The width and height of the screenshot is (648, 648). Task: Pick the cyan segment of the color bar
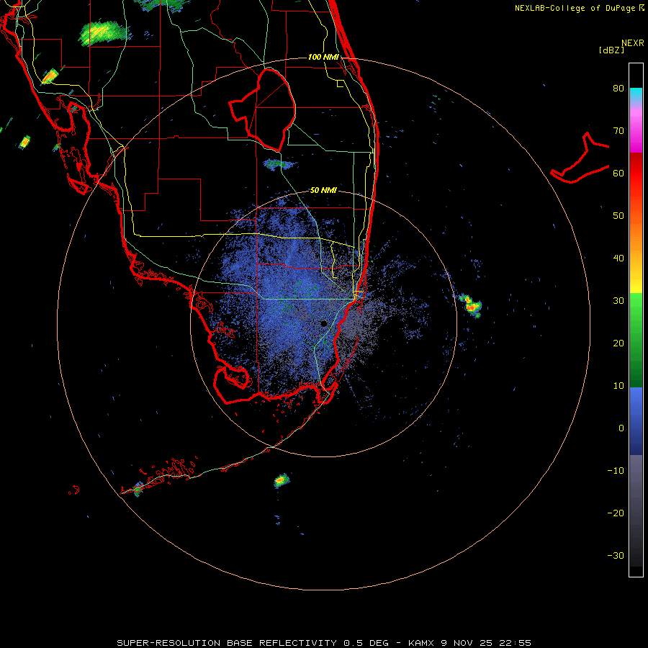pyautogui.click(x=636, y=95)
